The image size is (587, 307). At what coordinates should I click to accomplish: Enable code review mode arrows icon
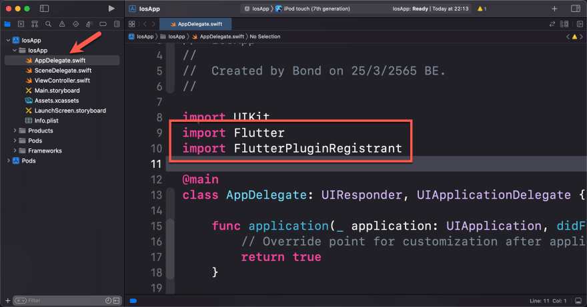point(552,24)
